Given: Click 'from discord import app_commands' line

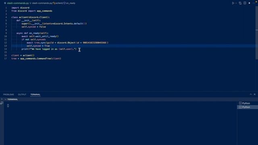Looking at the screenshot, I should tap(32, 11).
